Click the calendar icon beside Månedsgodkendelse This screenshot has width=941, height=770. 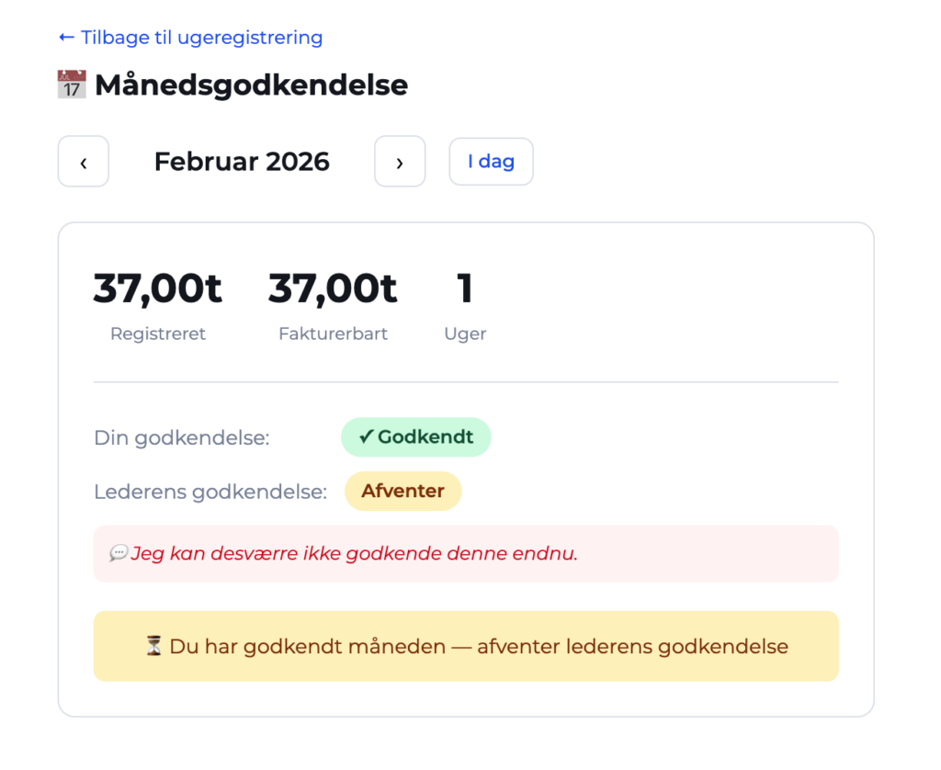72,85
